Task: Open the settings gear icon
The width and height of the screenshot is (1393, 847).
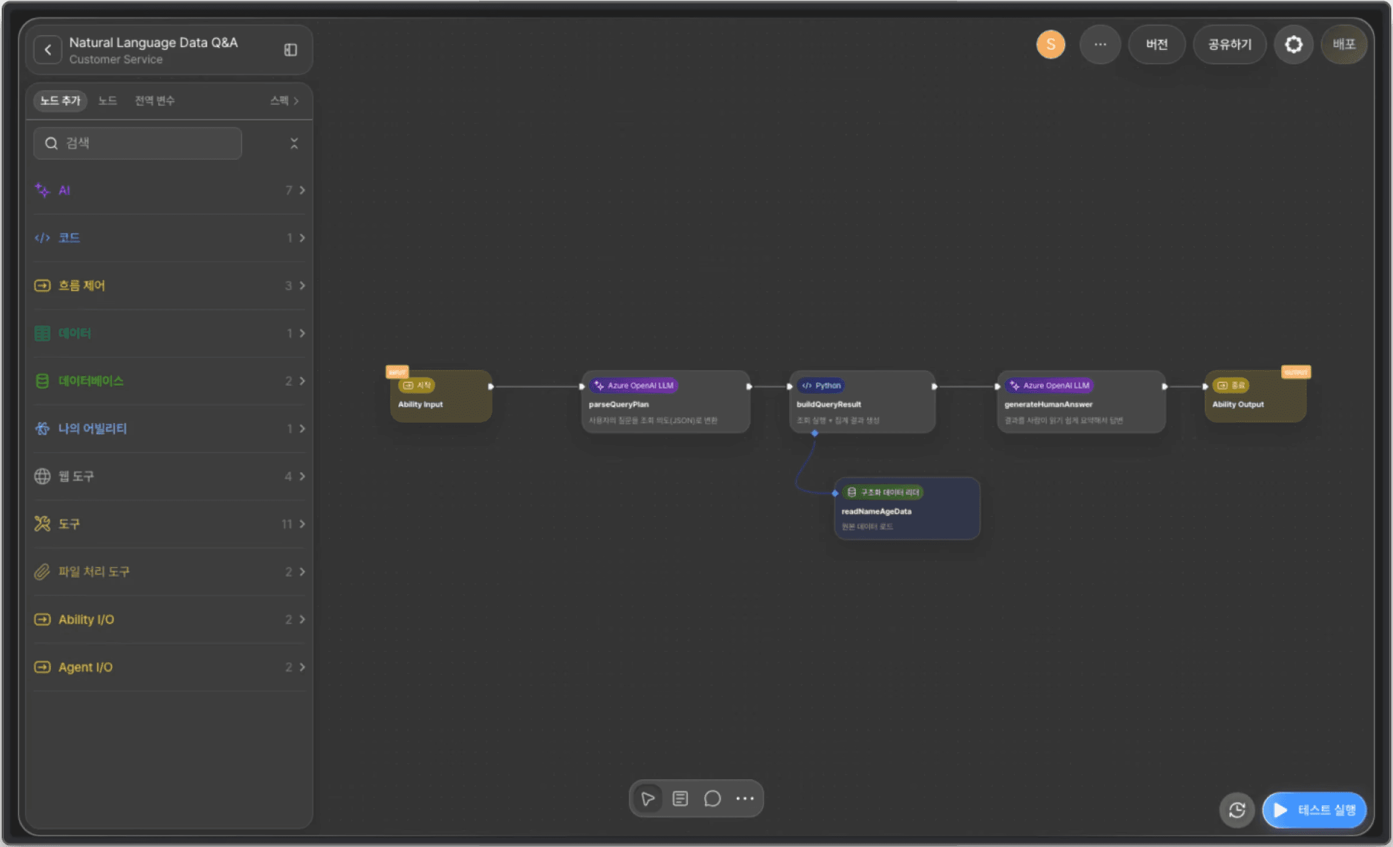Action: (1293, 45)
